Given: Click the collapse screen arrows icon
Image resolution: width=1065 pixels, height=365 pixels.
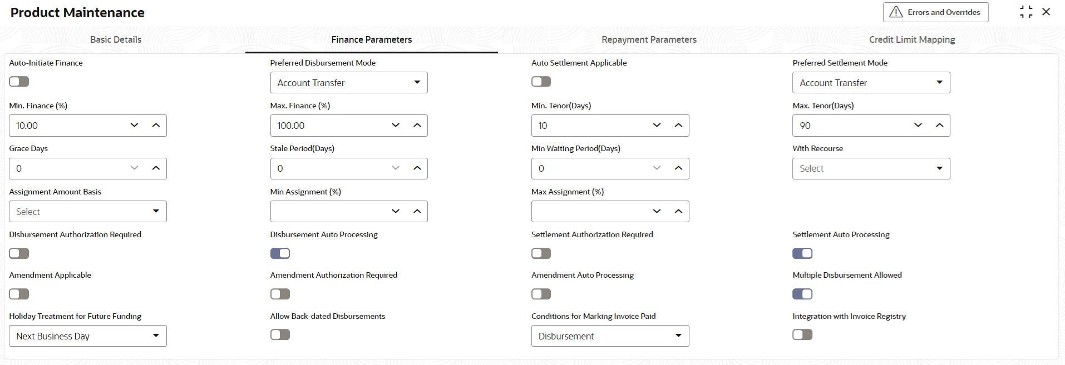Looking at the screenshot, I should pyautogui.click(x=1026, y=12).
